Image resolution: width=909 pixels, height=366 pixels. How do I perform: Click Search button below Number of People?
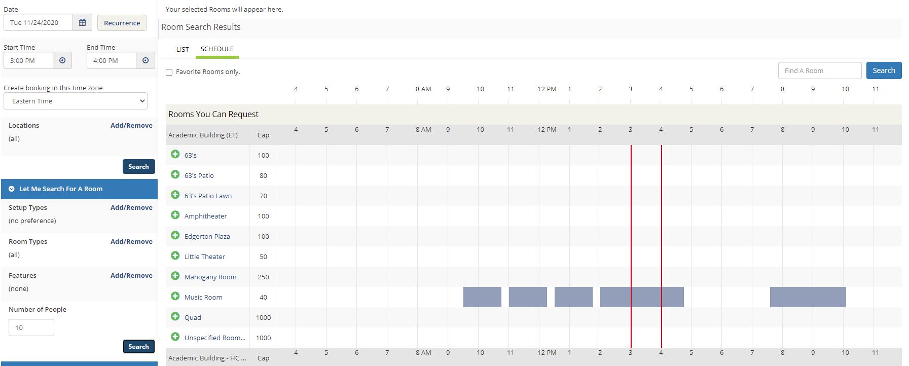click(138, 346)
